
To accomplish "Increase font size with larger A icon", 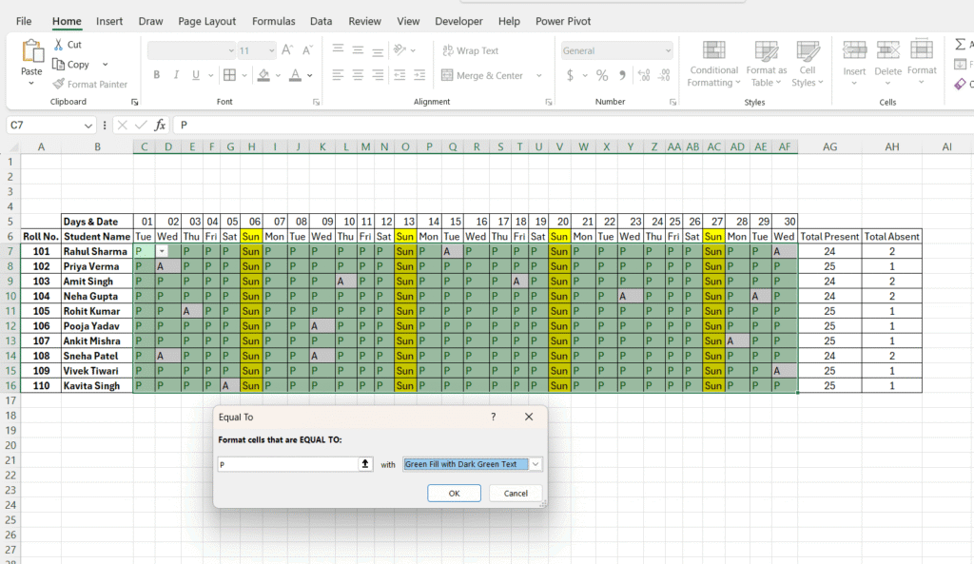I will click(287, 50).
